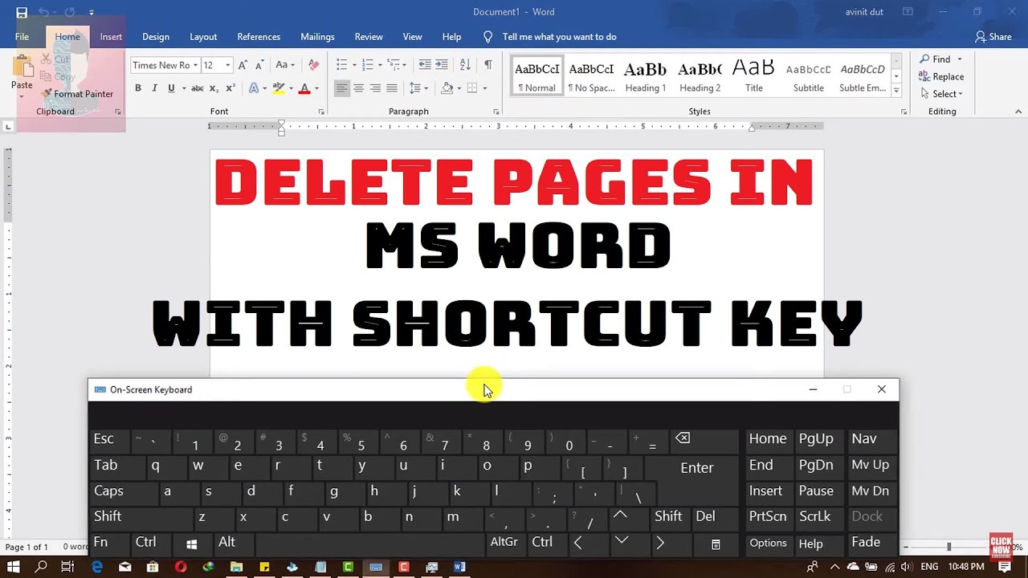
Task: Center the paragraph text
Action: pyautogui.click(x=358, y=88)
